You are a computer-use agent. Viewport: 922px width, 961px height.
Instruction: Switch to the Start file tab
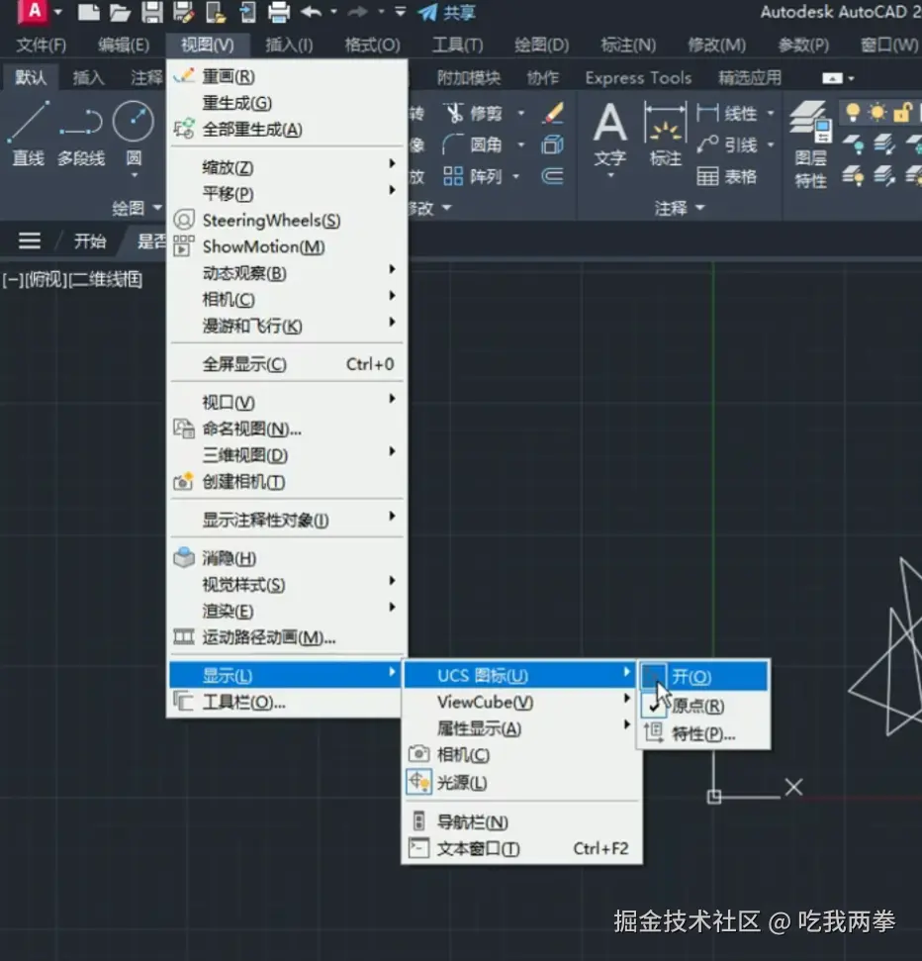click(90, 240)
